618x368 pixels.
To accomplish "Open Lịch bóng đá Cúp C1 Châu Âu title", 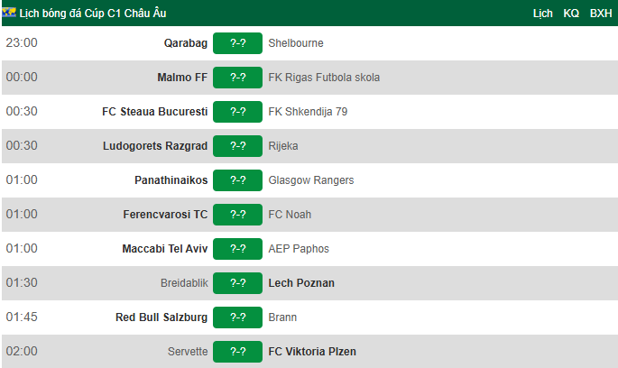I will (x=93, y=14).
